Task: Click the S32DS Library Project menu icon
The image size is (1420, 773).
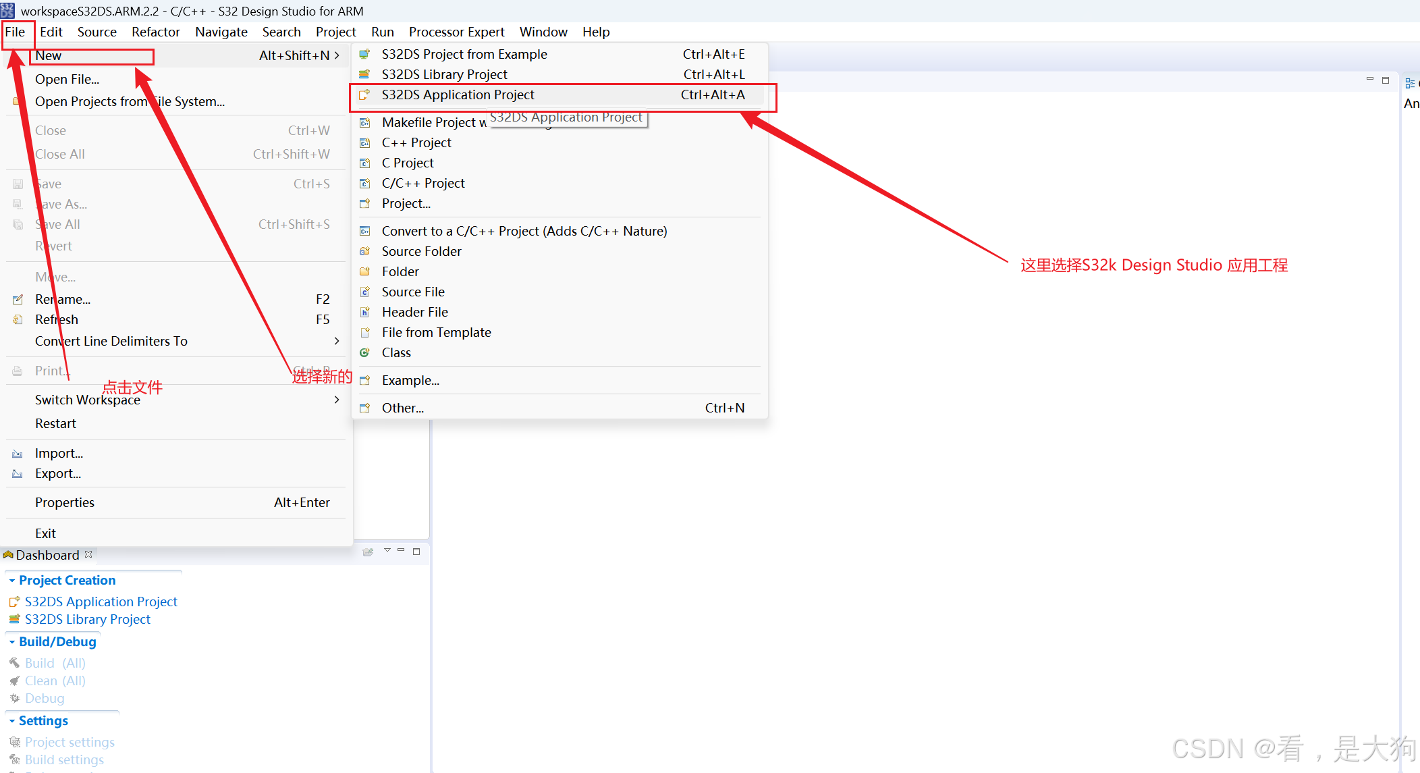Action: (x=364, y=74)
